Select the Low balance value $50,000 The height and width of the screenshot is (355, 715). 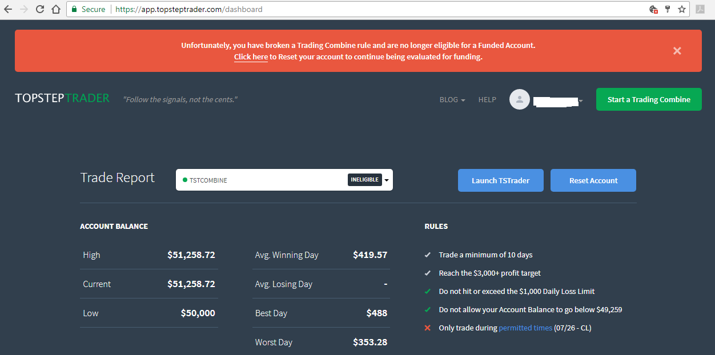pyautogui.click(x=198, y=313)
